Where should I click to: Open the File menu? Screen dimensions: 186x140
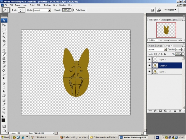pyautogui.click(x=6, y=5)
